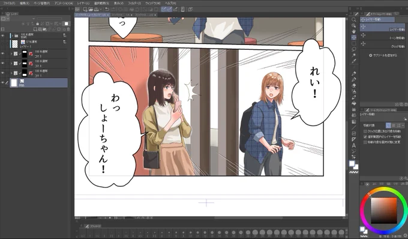The height and width of the screenshot is (239, 408).
Task: Select the Hand move-canvas tool
Action: [353, 31]
